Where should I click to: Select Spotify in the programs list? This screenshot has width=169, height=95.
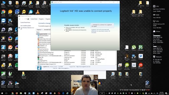point(41,59)
